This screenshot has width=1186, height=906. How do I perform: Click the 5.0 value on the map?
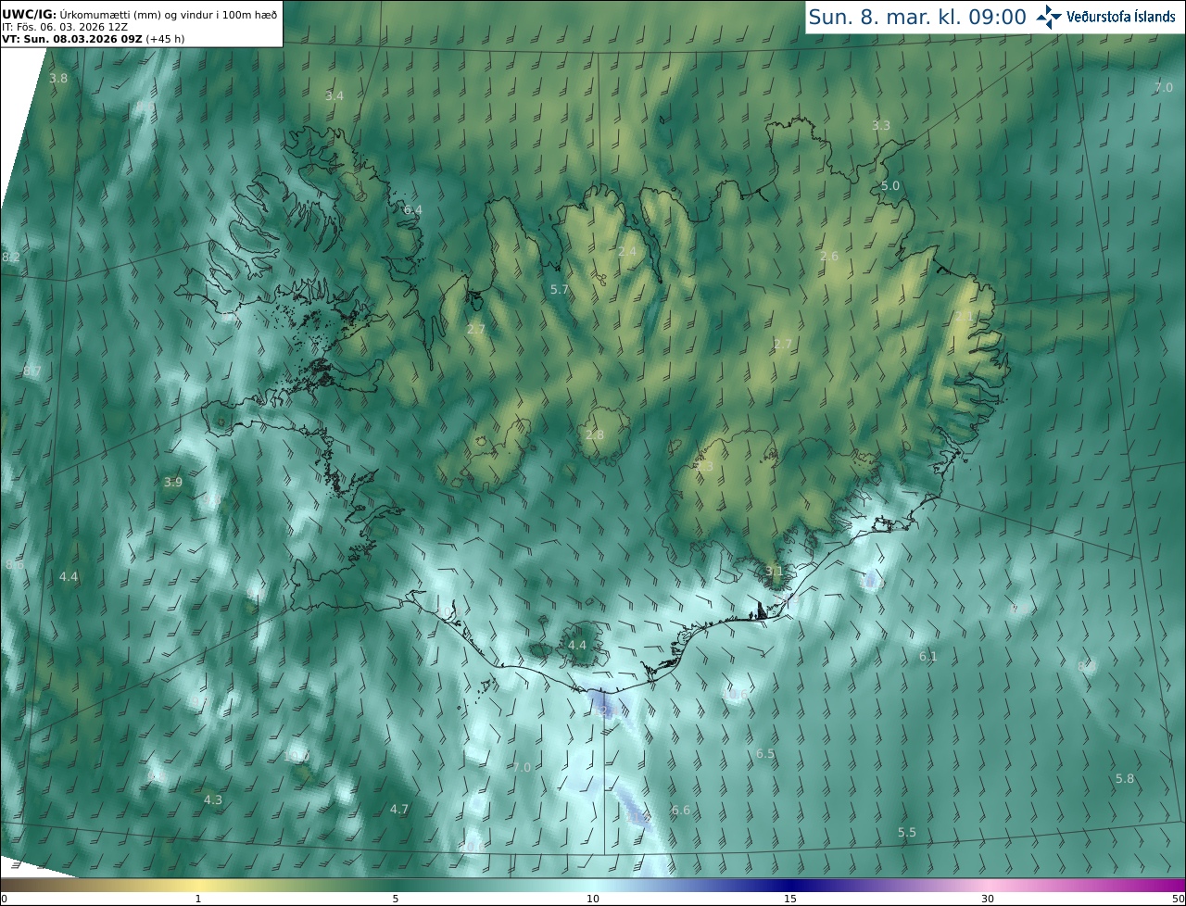pos(890,186)
